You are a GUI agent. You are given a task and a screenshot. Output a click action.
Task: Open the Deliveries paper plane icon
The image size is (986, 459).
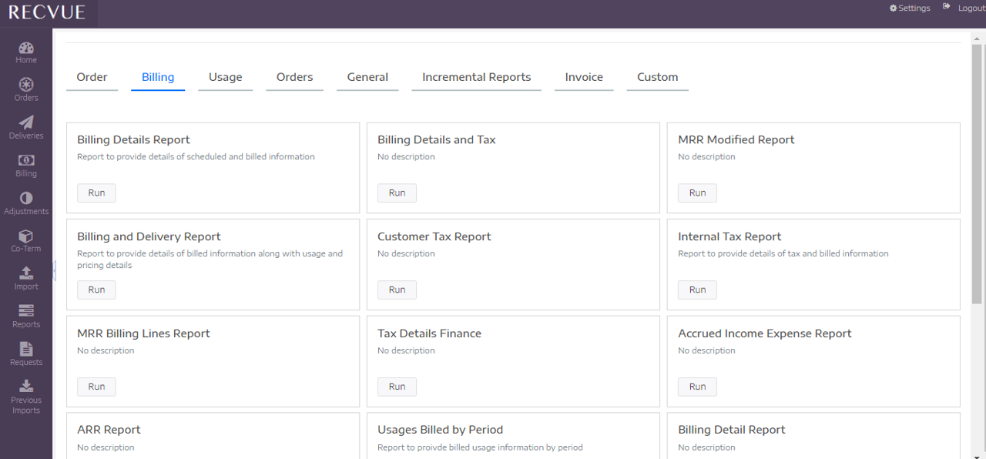point(26,122)
